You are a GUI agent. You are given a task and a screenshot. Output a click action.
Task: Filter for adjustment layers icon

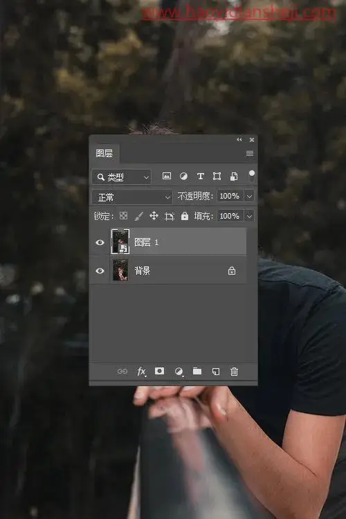(x=183, y=176)
